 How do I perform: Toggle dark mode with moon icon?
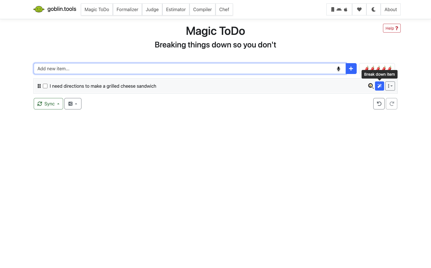[x=374, y=9]
